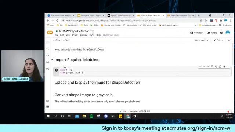Screen dimensions: 235x132
Task: Open the Settings gear from the taskbar
Action: (135, 116)
